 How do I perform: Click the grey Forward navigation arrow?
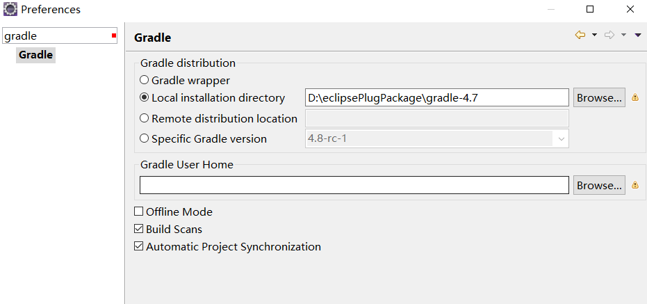[609, 35]
